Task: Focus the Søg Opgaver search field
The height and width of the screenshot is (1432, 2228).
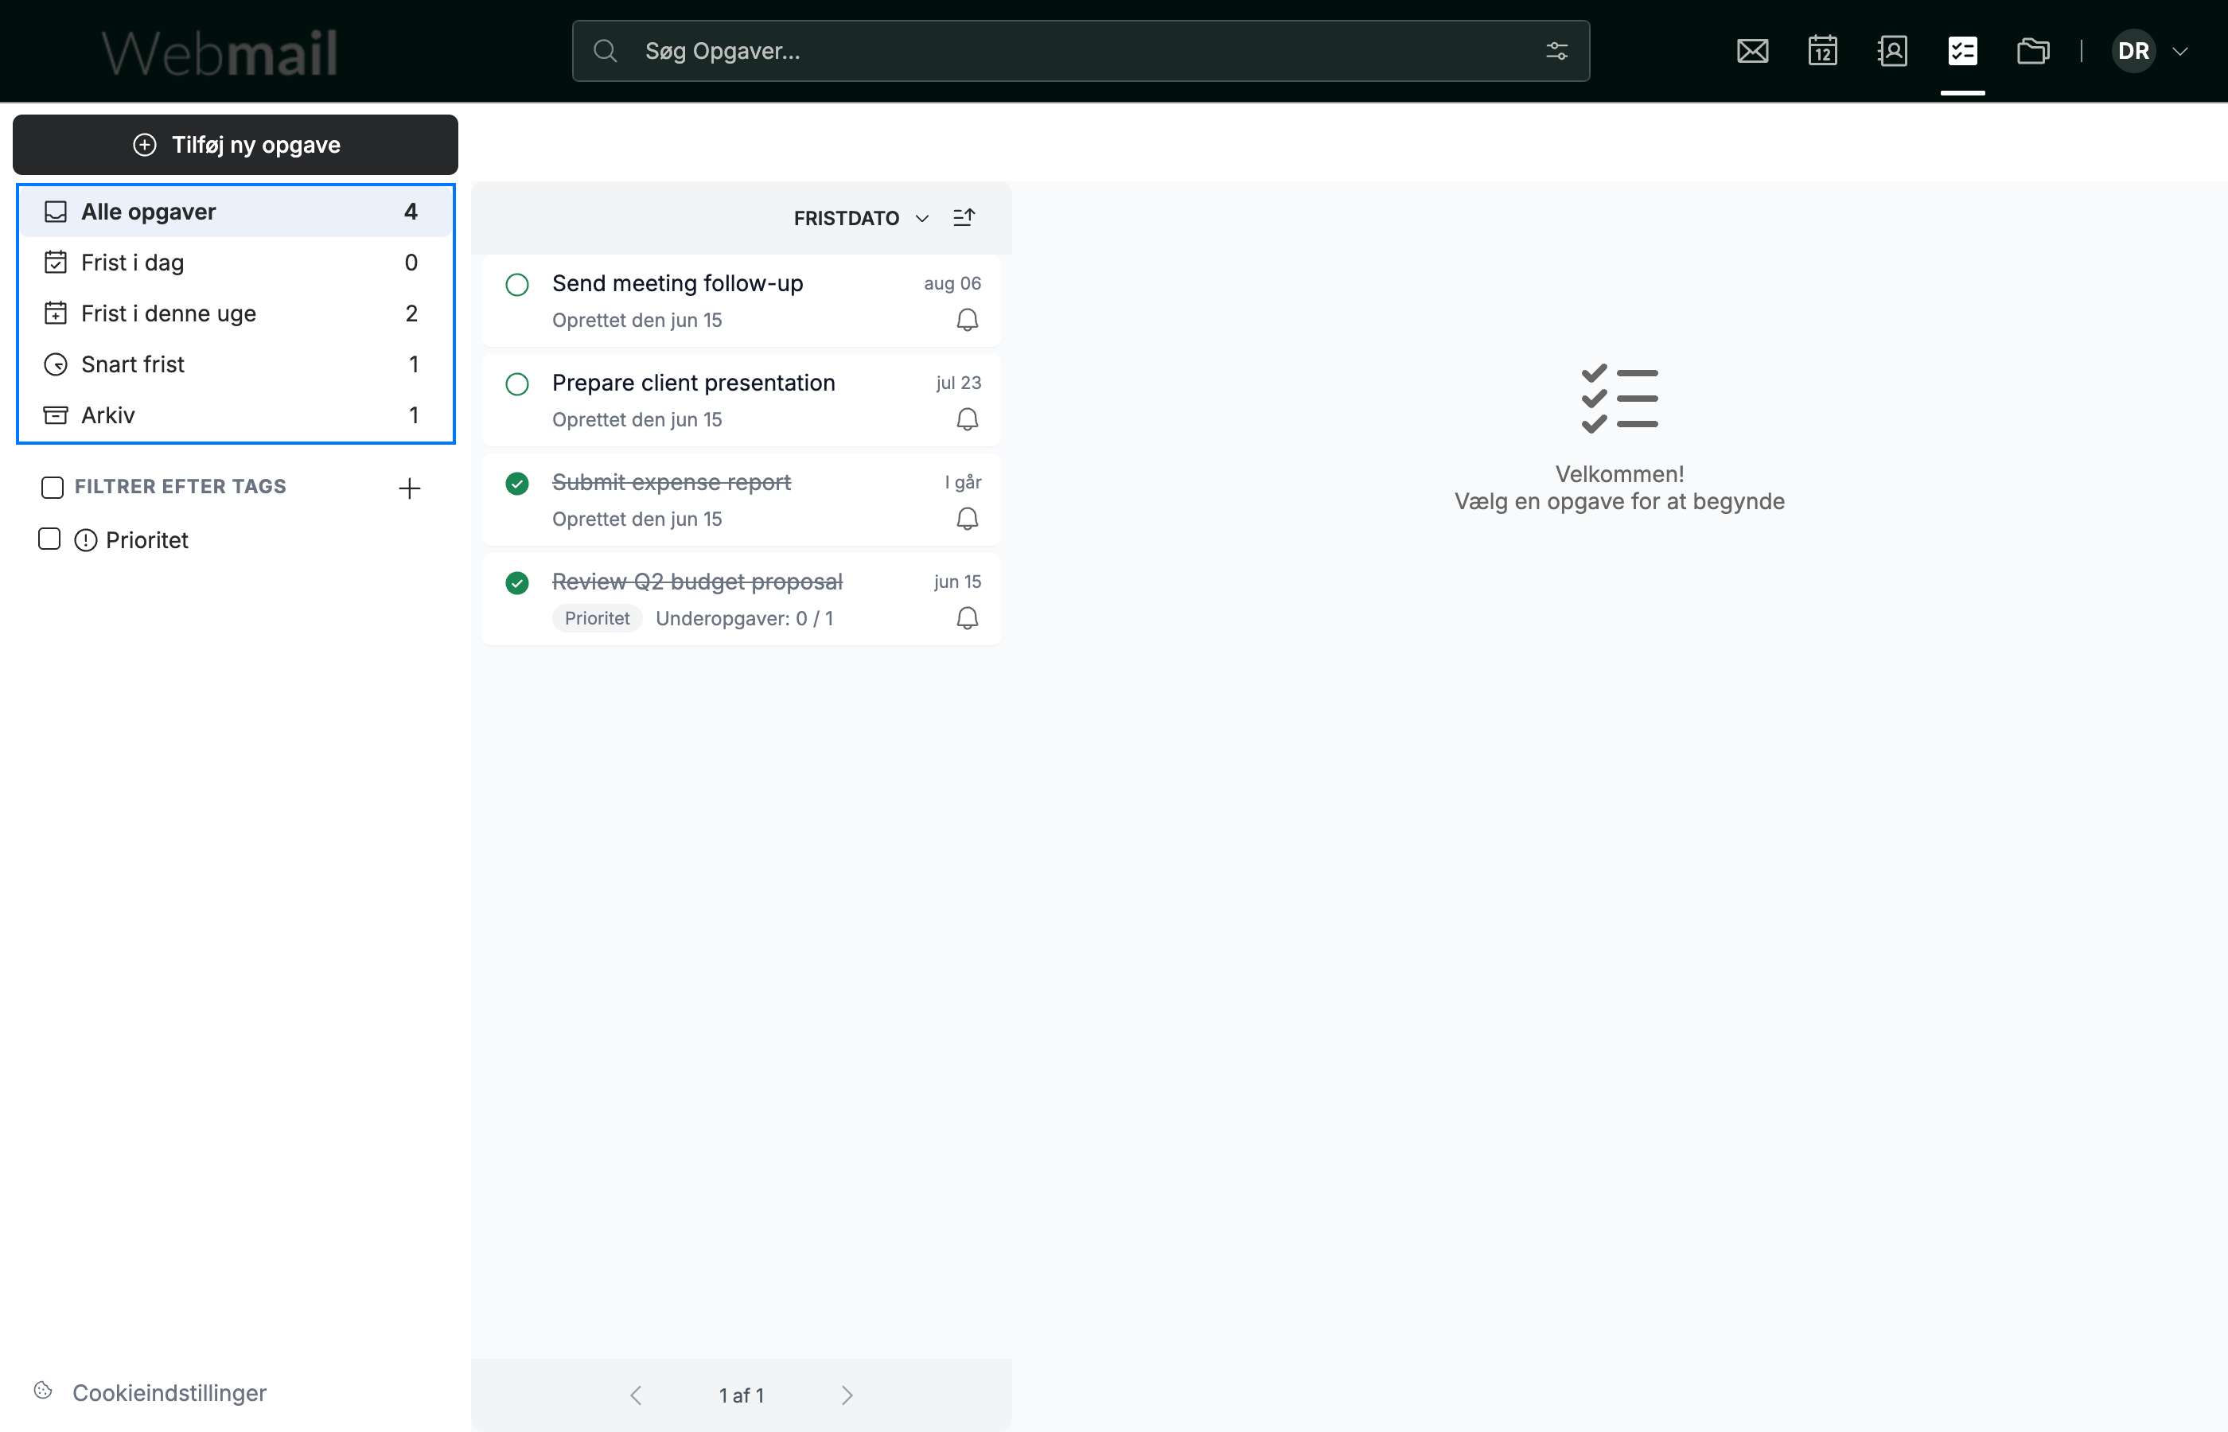Action: (1081, 51)
